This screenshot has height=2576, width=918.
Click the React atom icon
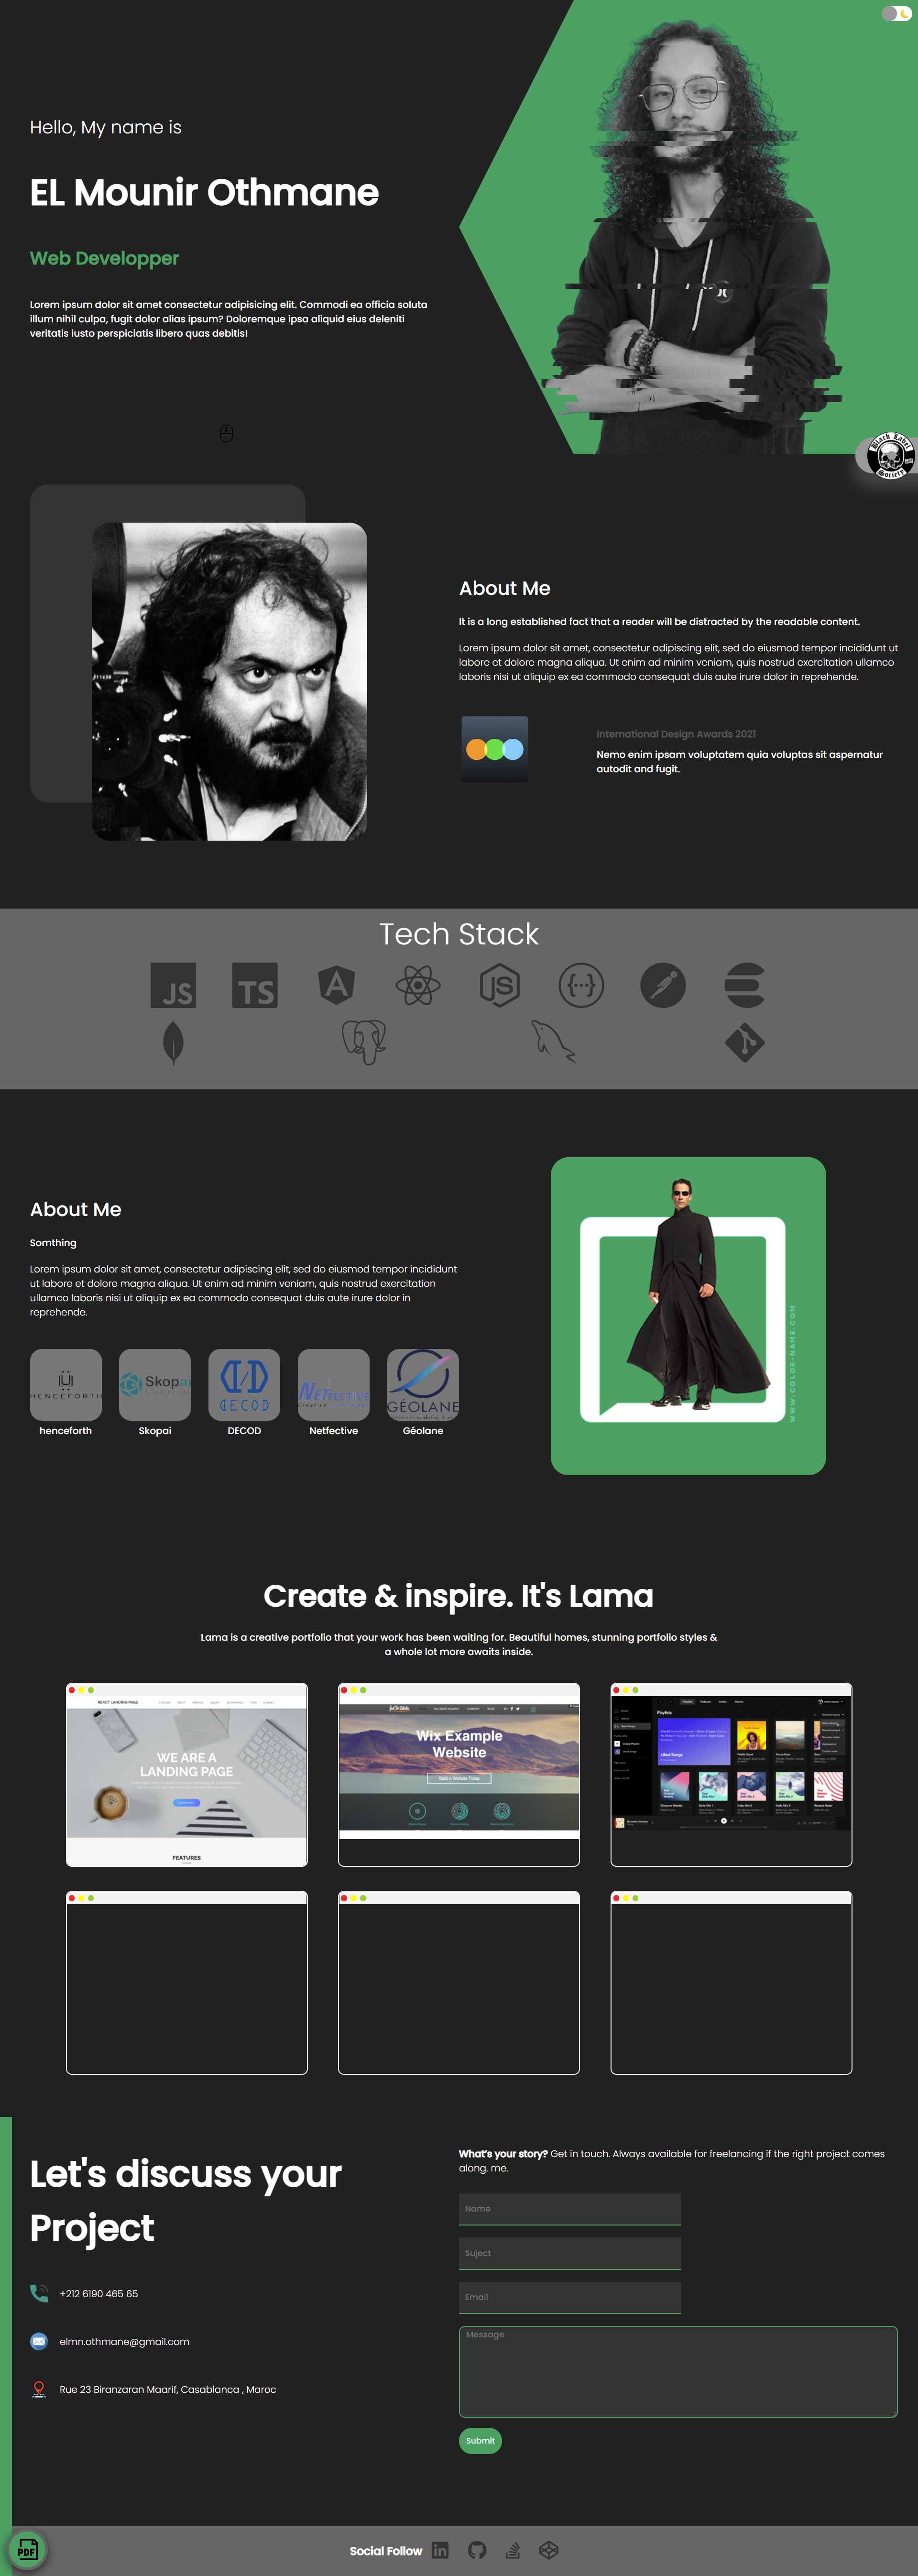pyautogui.click(x=418, y=985)
